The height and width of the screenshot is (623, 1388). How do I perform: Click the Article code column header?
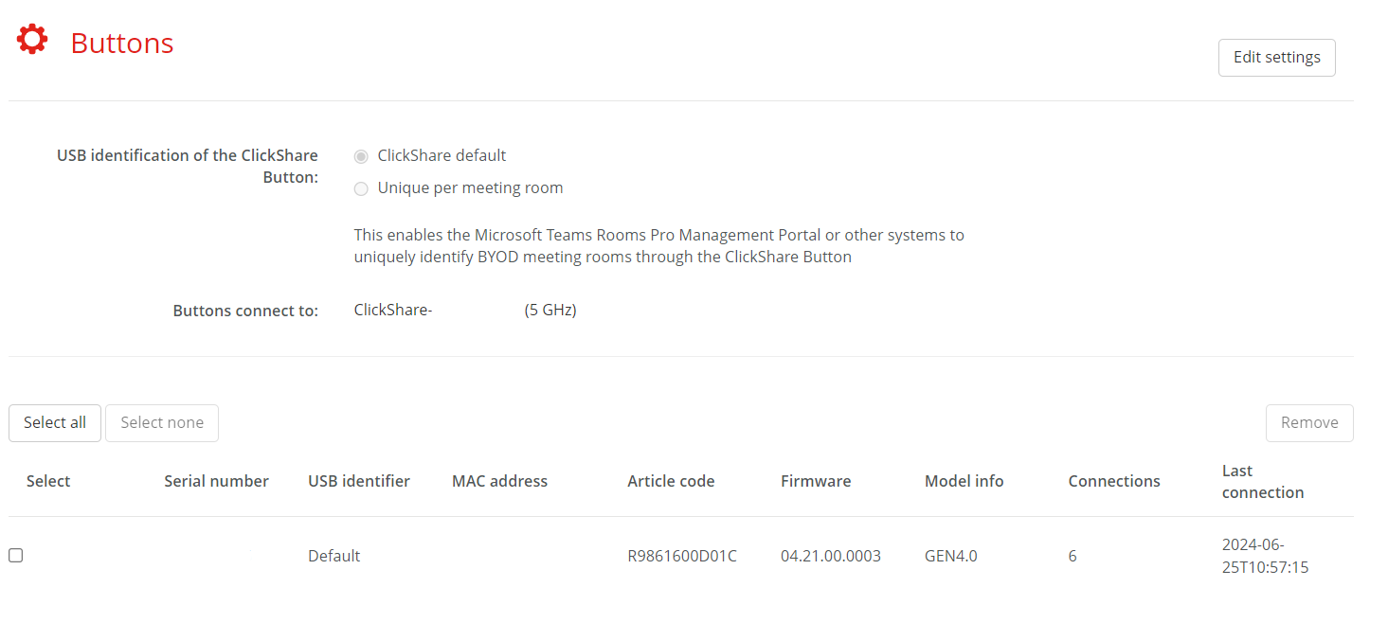click(x=671, y=481)
